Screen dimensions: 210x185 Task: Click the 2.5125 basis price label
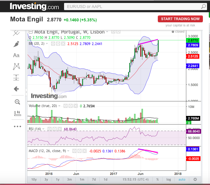tap(193, 56)
